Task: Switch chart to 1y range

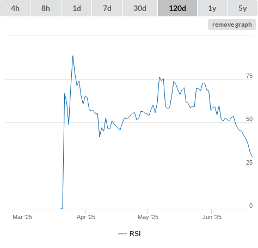Action: point(212,8)
